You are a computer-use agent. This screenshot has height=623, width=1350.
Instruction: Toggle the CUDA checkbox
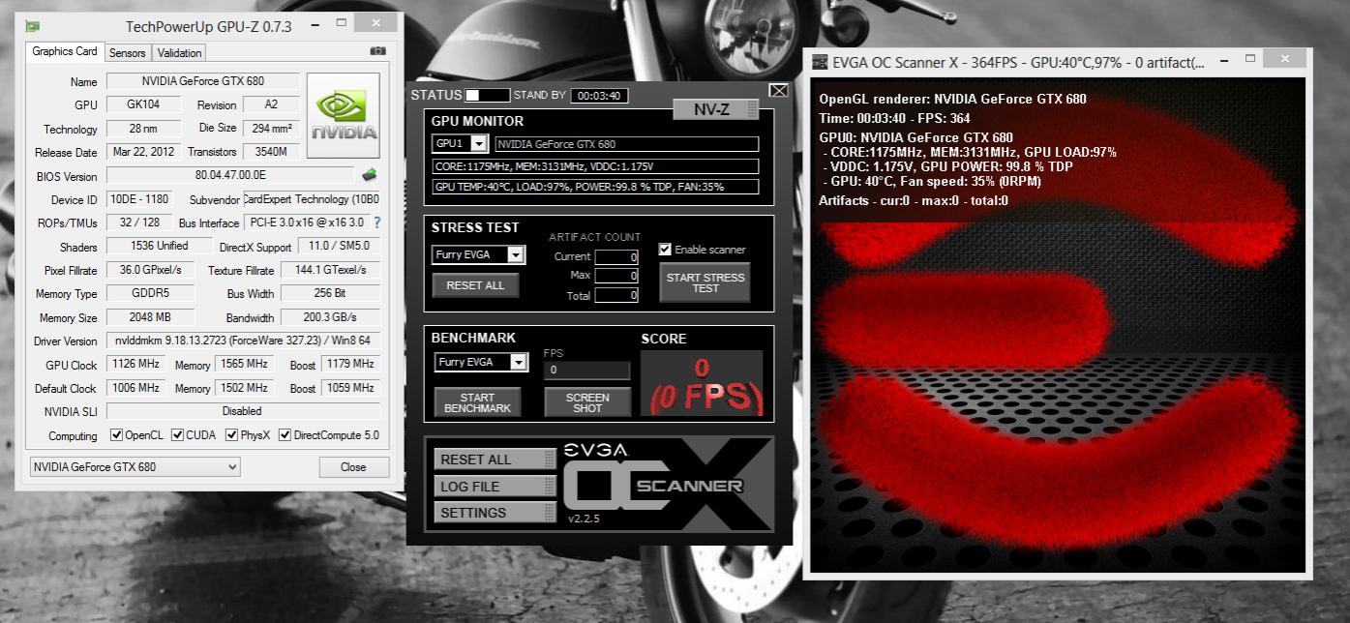177,435
